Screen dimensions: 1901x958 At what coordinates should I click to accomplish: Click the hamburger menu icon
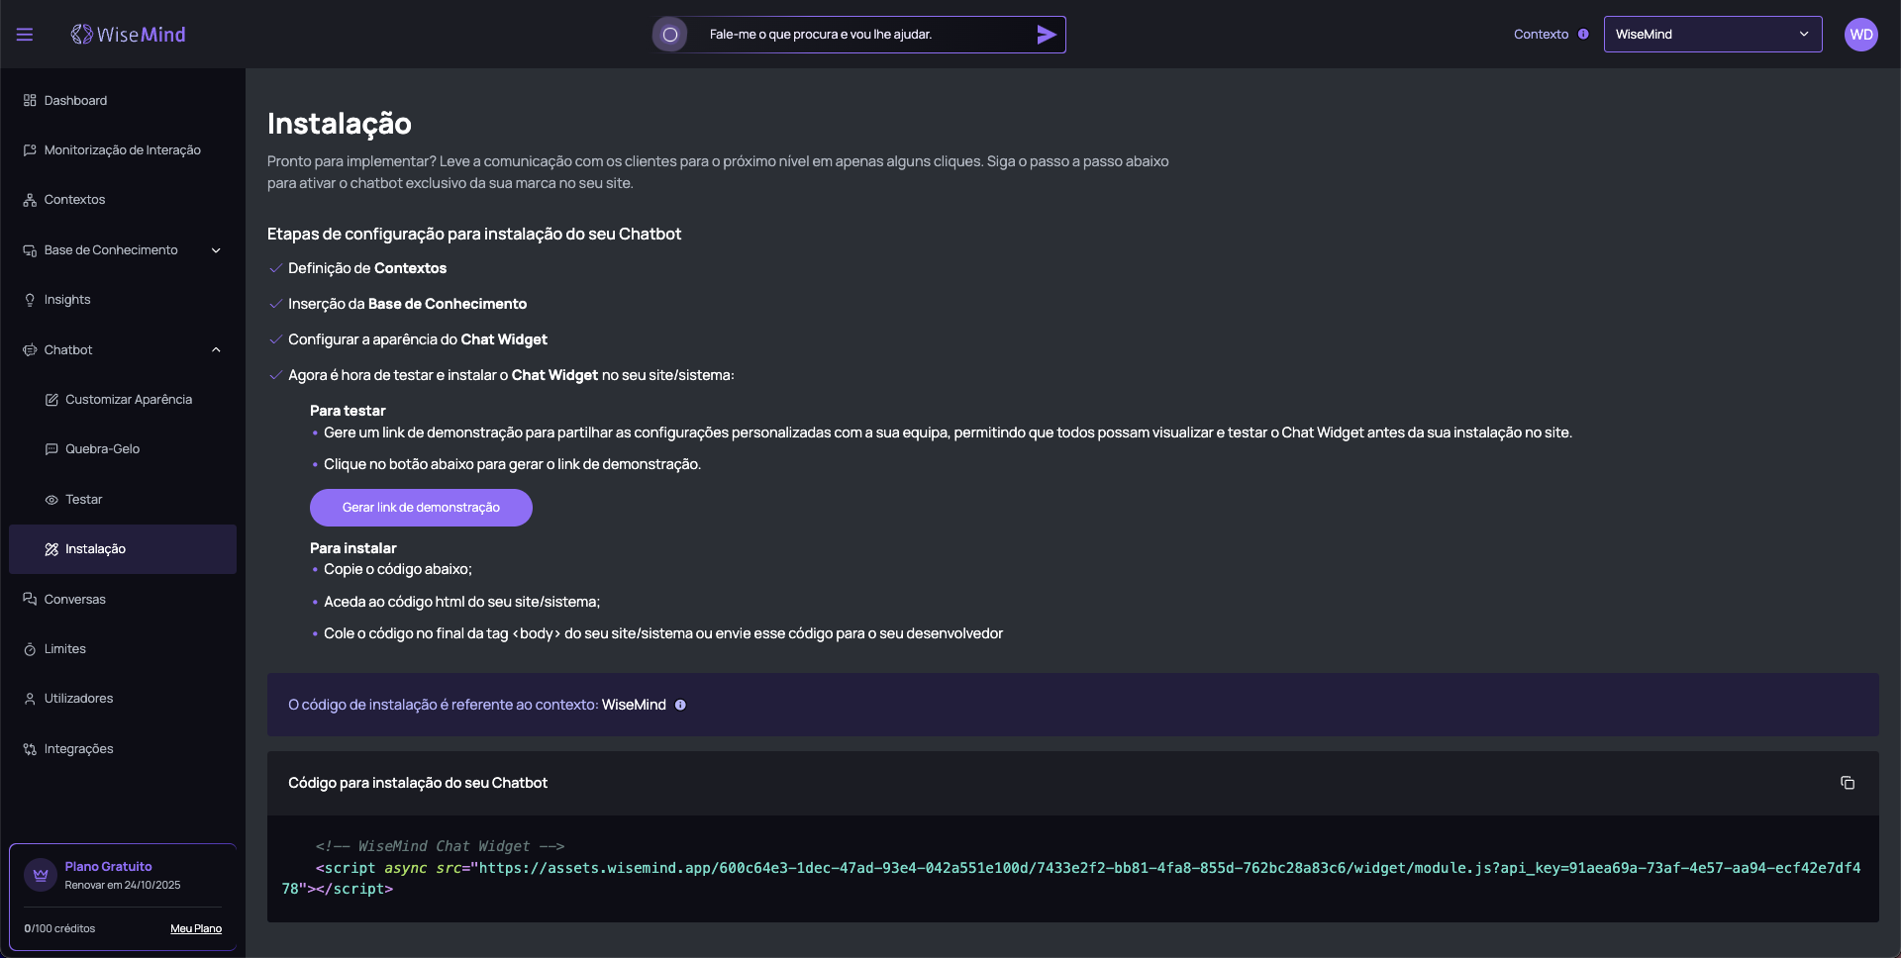pos(25,35)
